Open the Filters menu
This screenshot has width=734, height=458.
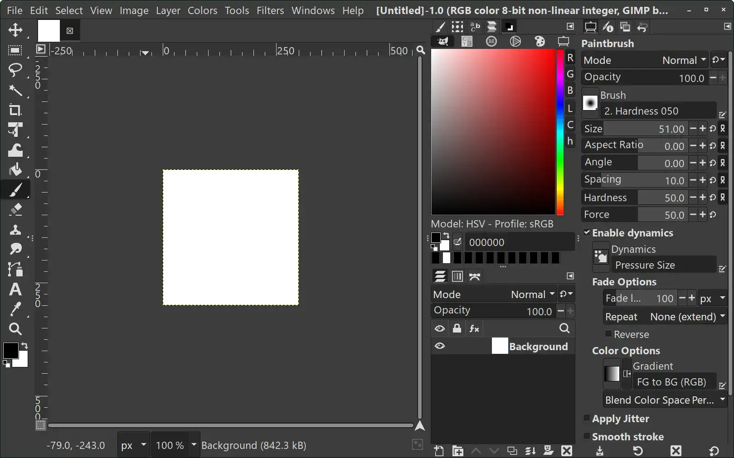270,10
